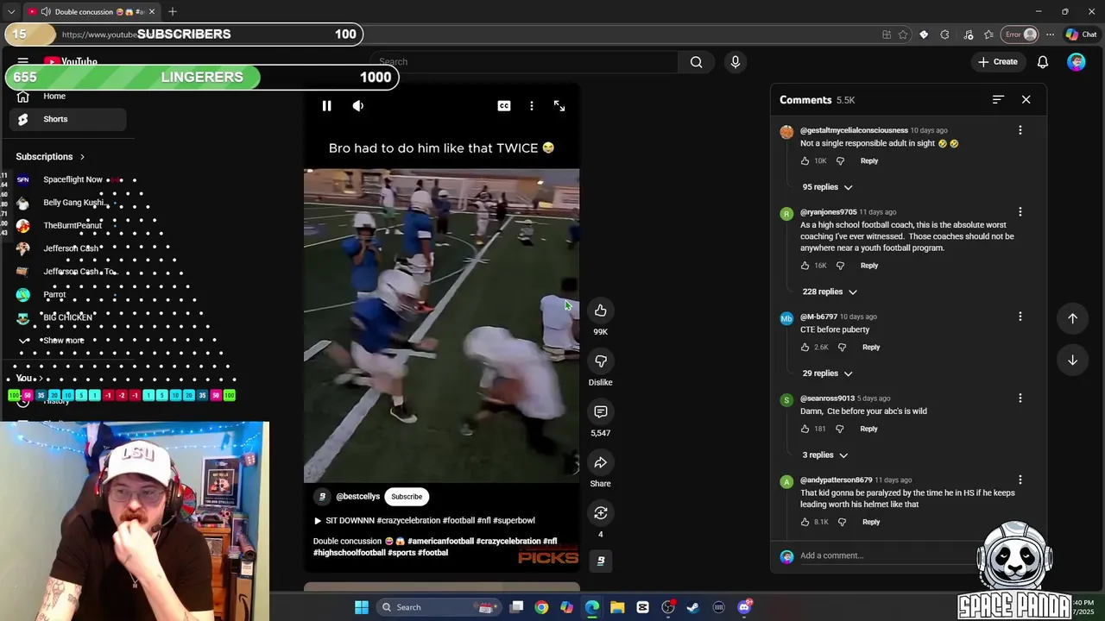Screen dimensions: 1105x621
Task: Open the sound thumbnail under Remix
Action: pos(601,561)
